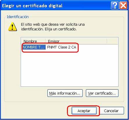Click the question mark help button
This screenshot has width=129, height=120.
pyautogui.click(x=115, y=6)
